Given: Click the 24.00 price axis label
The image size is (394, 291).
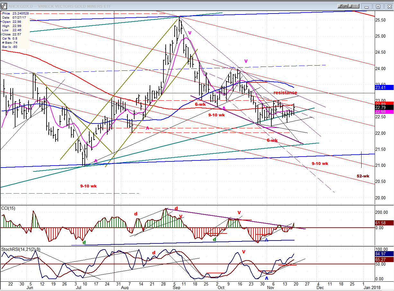Looking at the screenshot, I should coord(381,68).
